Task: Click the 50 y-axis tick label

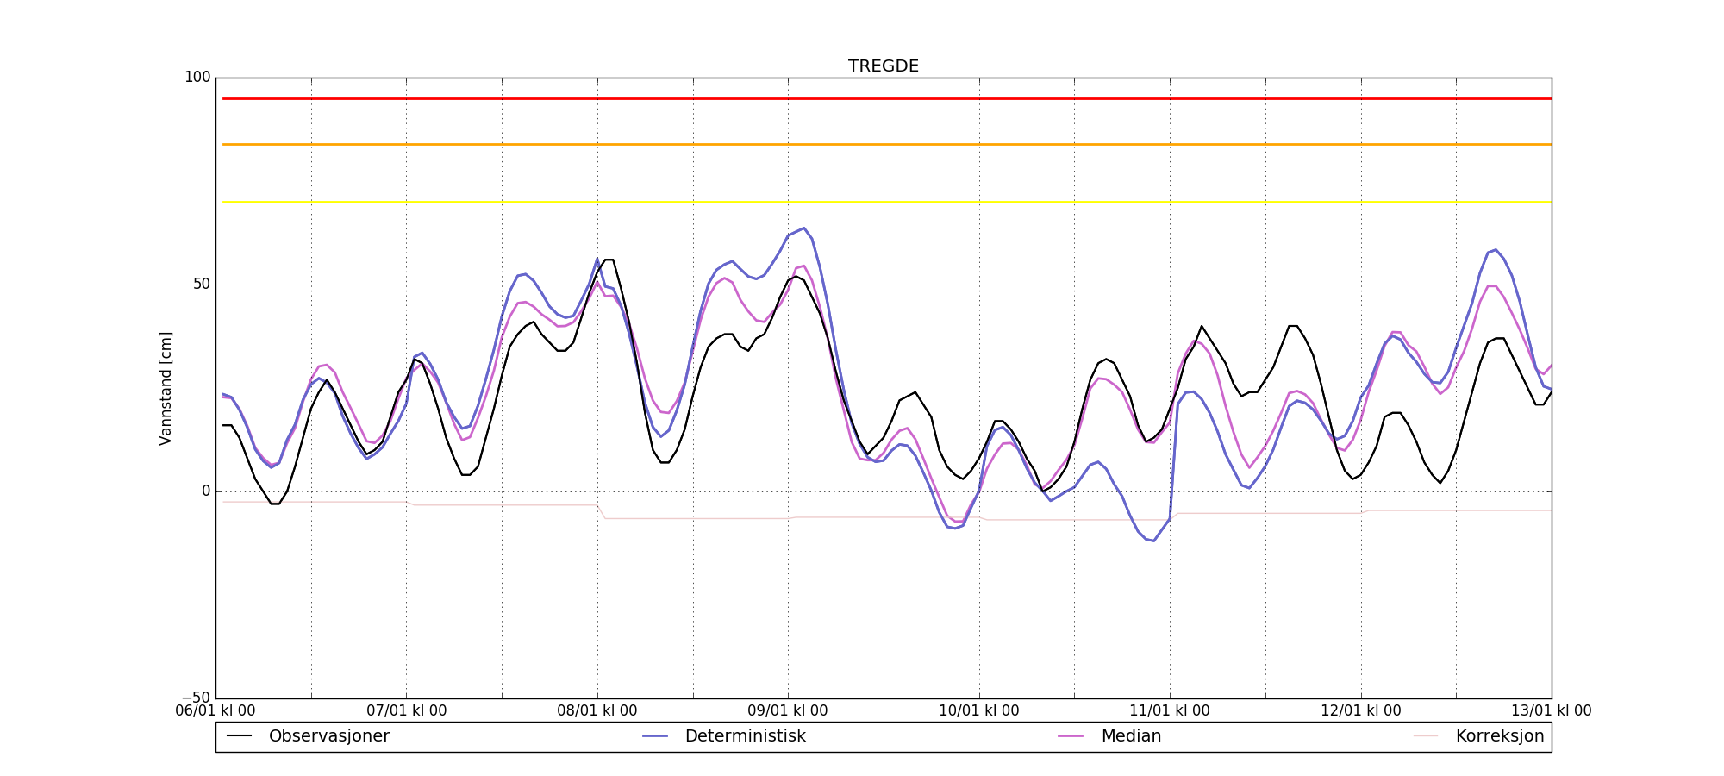Action: click(201, 285)
